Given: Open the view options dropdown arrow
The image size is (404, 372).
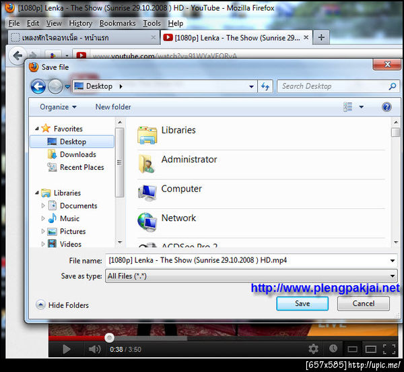Looking at the screenshot, I should (x=362, y=107).
